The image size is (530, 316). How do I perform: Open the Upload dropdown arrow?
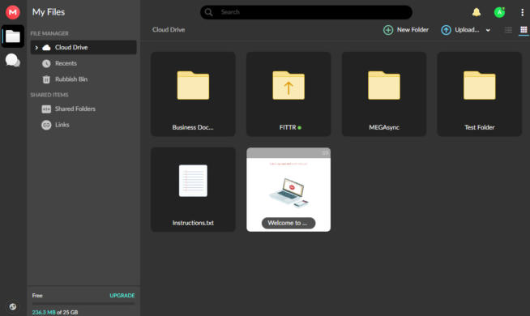(488, 30)
